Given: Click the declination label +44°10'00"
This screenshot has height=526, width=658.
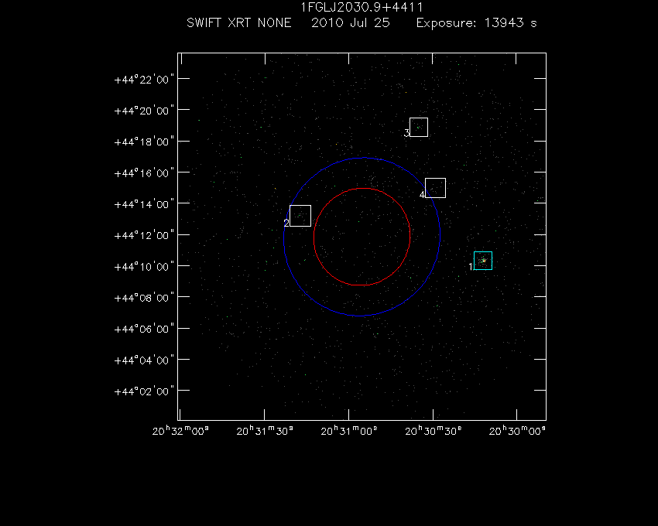Looking at the screenshot, I should (144, 267).
